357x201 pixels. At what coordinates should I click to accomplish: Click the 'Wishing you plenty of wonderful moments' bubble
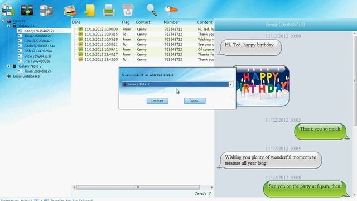point(270,160)
